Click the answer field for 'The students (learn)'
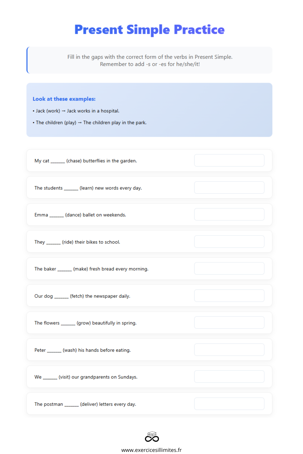Viewport: 303px width, 454px height. [229, 188]
